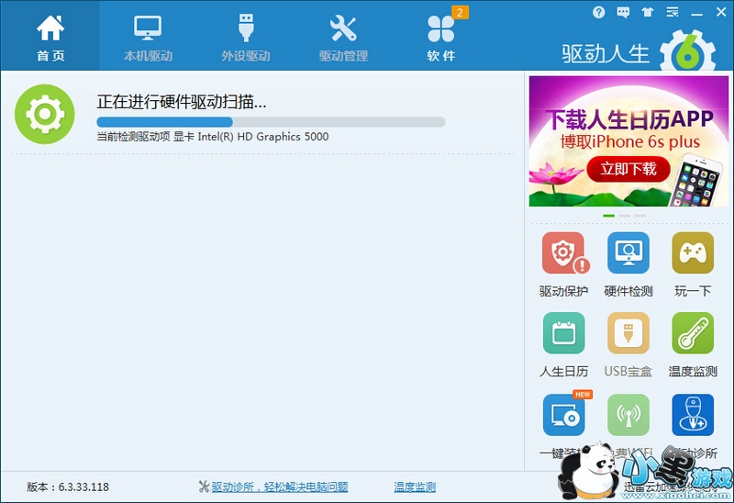Click the 驱动人生 6 gear logo

click(x=687, y=51)
